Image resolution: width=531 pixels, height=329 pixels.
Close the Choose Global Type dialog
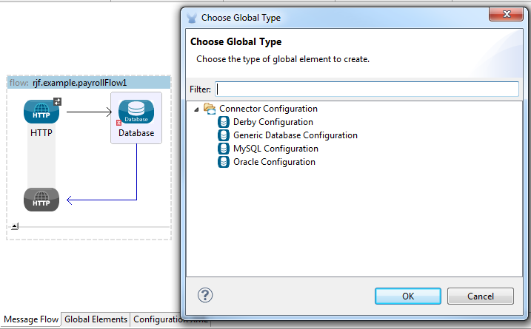(x=507, y=14)
